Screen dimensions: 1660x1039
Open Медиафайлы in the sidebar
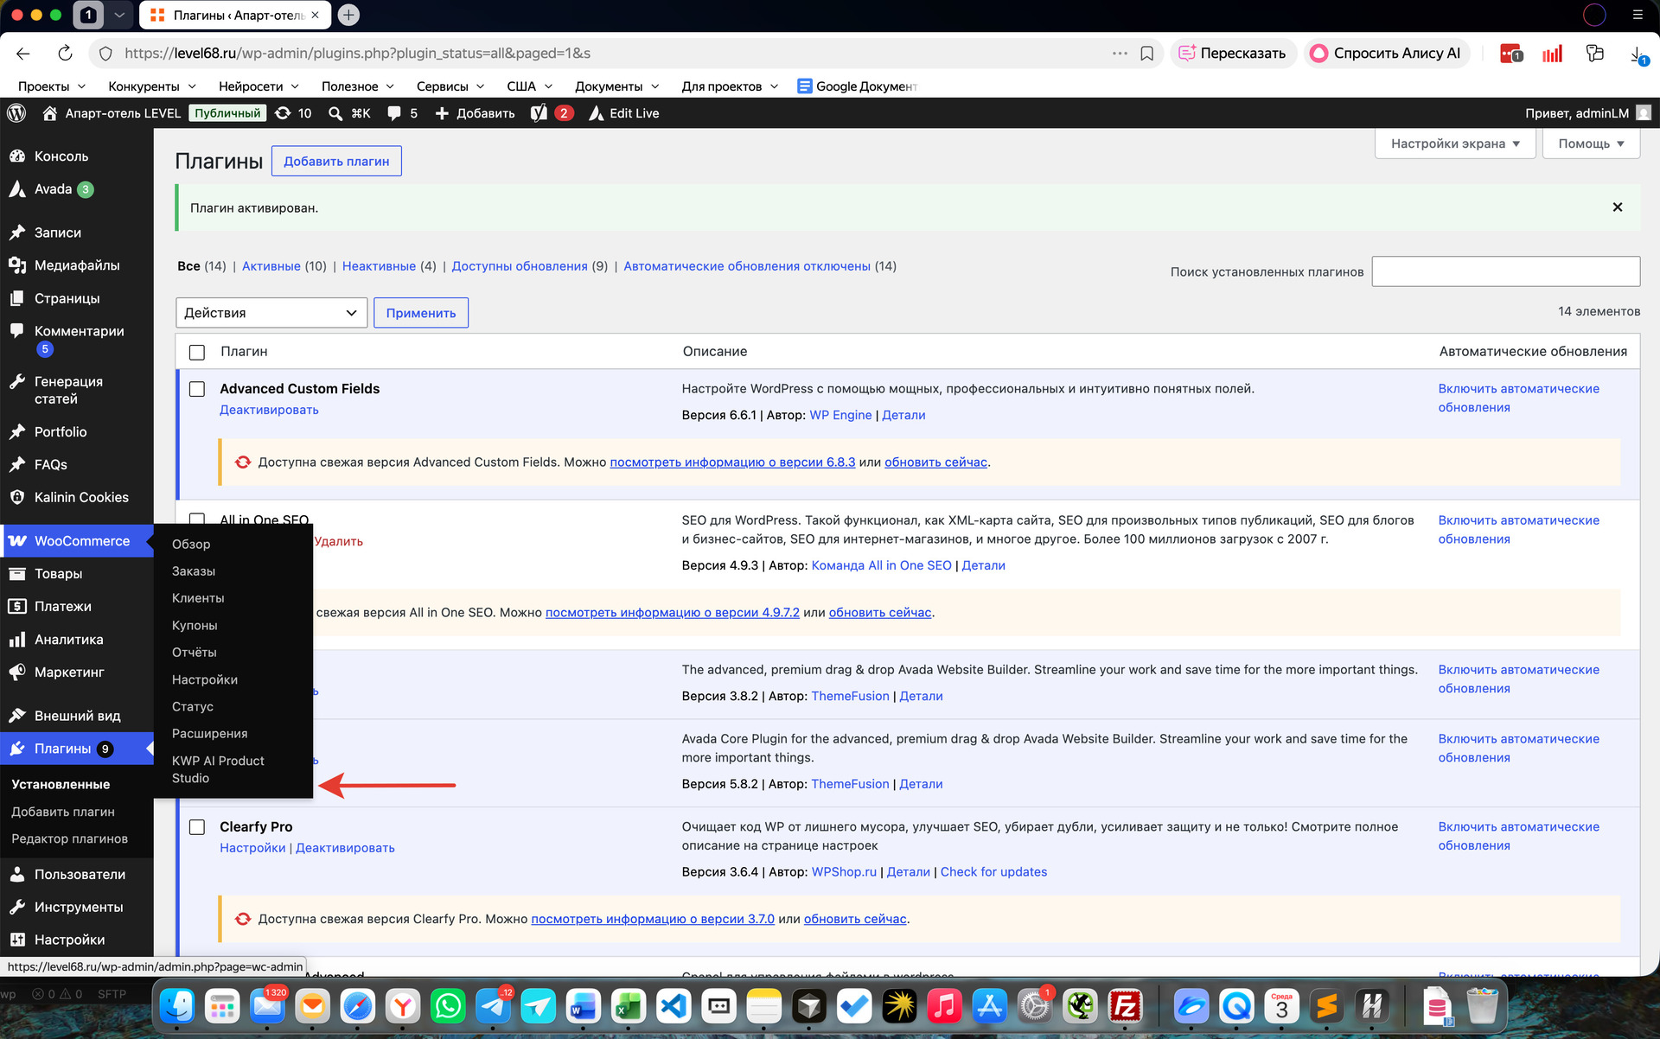click(x=77, y=265)
